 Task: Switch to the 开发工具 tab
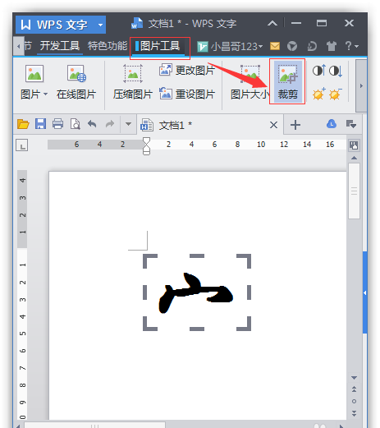pos(60,46)
